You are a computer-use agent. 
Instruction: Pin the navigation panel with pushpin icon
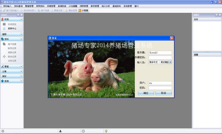[x=18, y=15]
